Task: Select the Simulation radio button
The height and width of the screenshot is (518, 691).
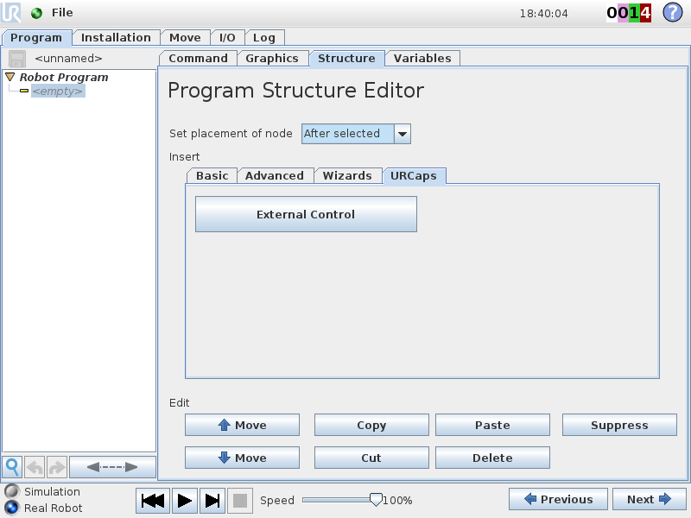Action: 11,491
